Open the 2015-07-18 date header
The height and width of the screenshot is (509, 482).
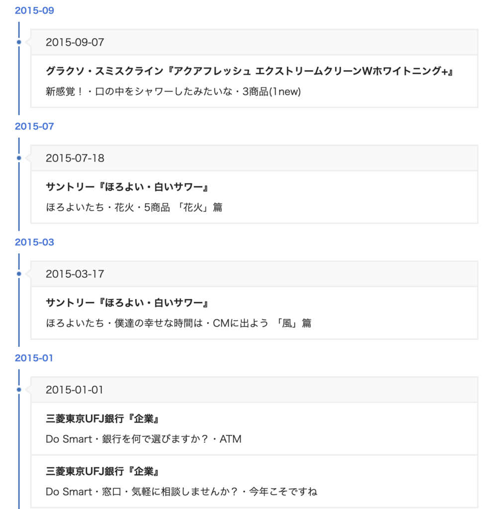(x=254, y=158)
